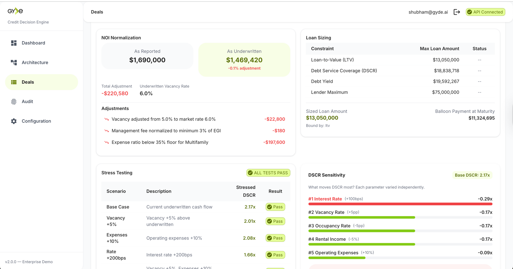This screenshot has width=513, height=269.
Task: Click the Base Case Pass badge
Action: point(275,207)
